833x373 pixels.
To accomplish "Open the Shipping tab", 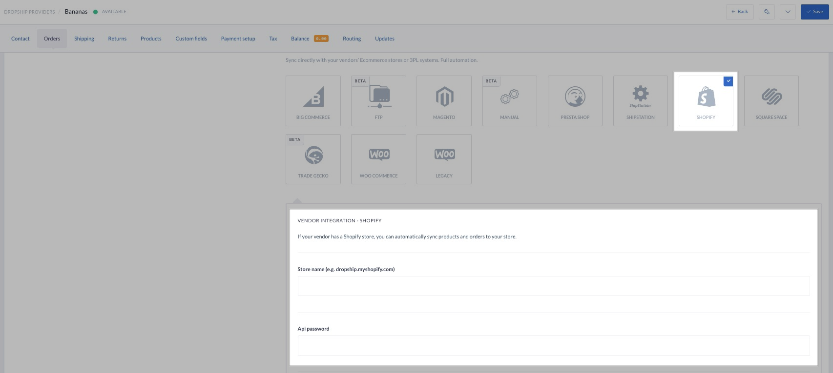I will tap(84, 39).
